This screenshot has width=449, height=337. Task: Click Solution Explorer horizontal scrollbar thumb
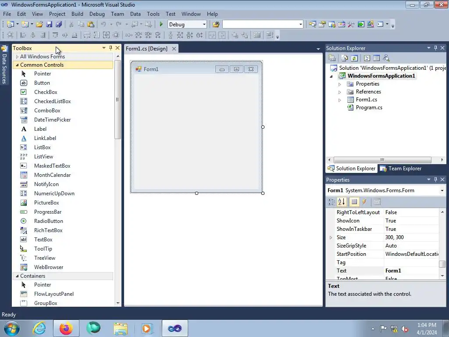click(x=382, y=160)
